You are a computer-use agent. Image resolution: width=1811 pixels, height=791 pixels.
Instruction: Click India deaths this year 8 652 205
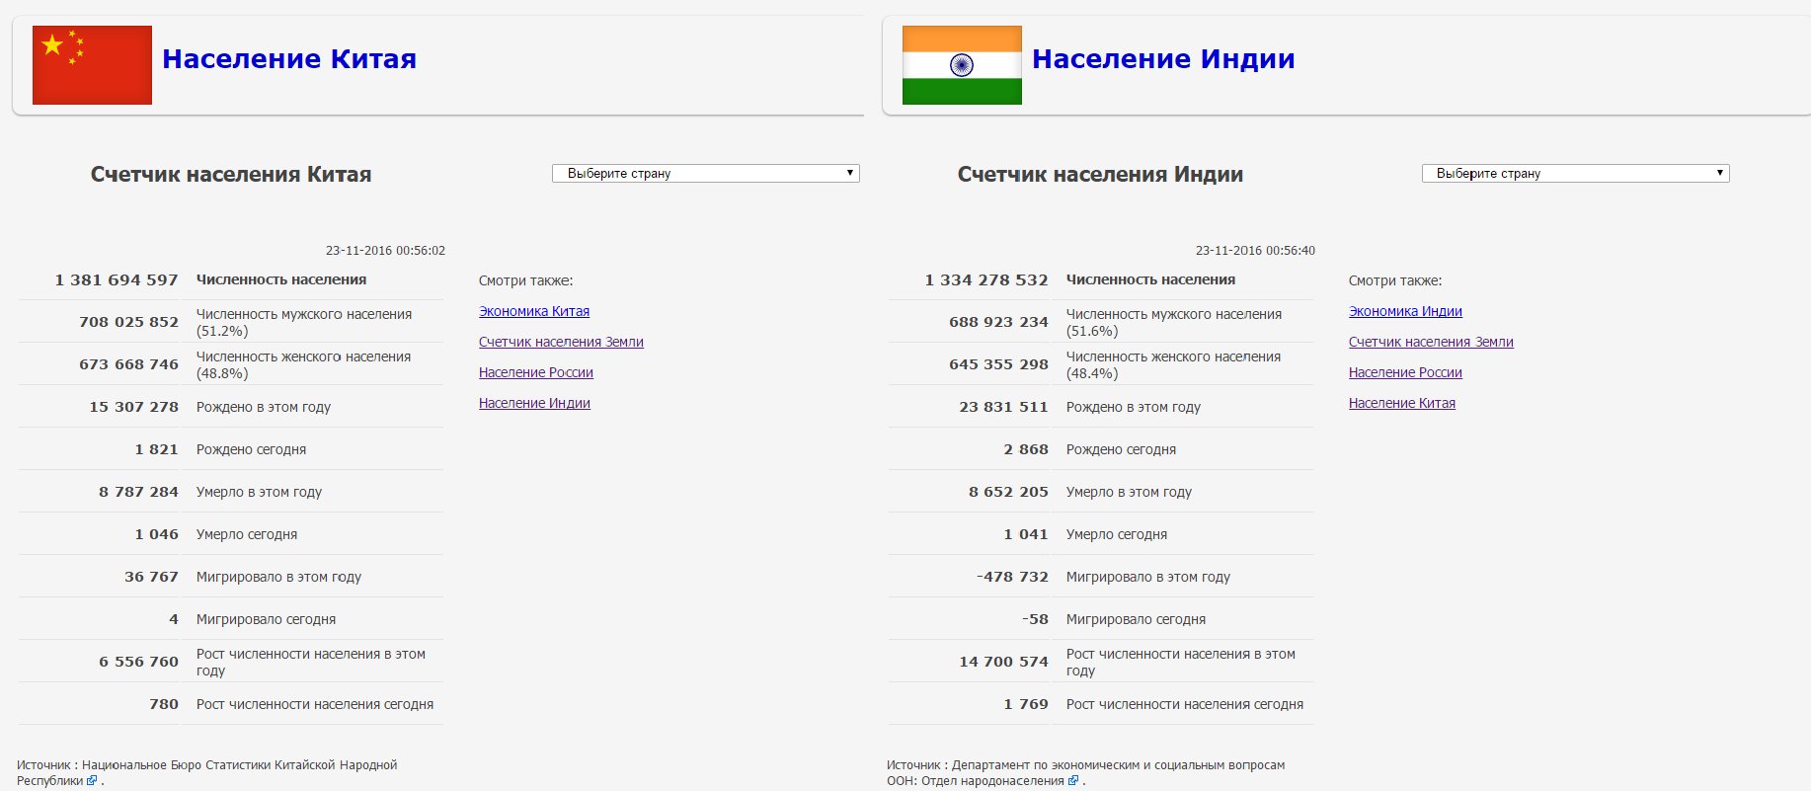(x=1008, y=492)
